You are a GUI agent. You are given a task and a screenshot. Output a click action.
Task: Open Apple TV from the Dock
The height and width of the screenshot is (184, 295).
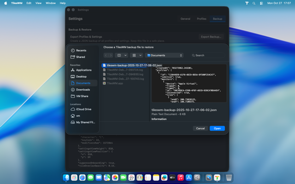(x=172, y=178)
